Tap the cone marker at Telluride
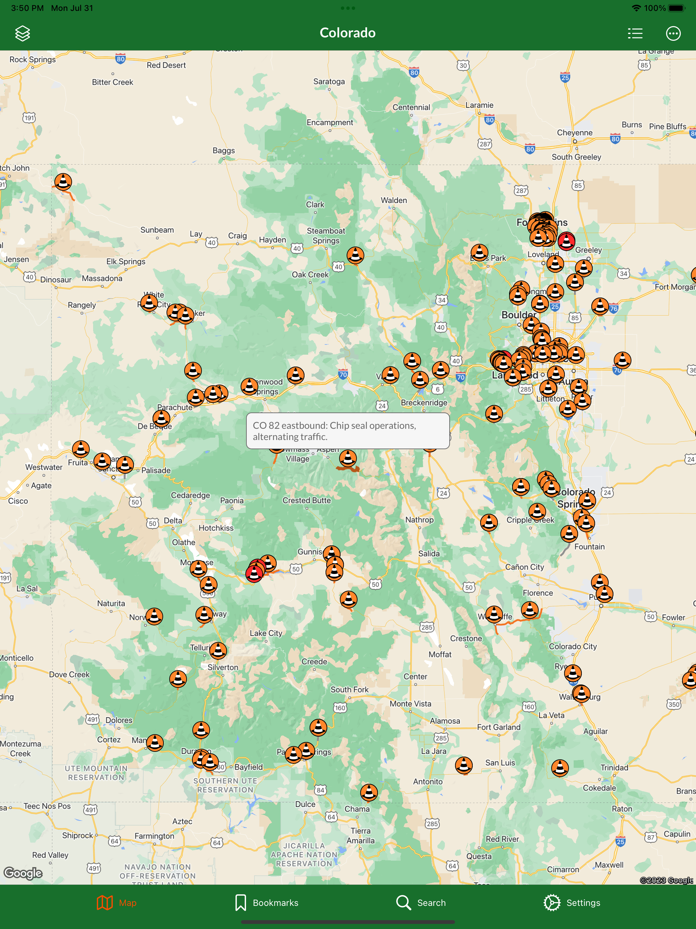 (x=218, y=650)
